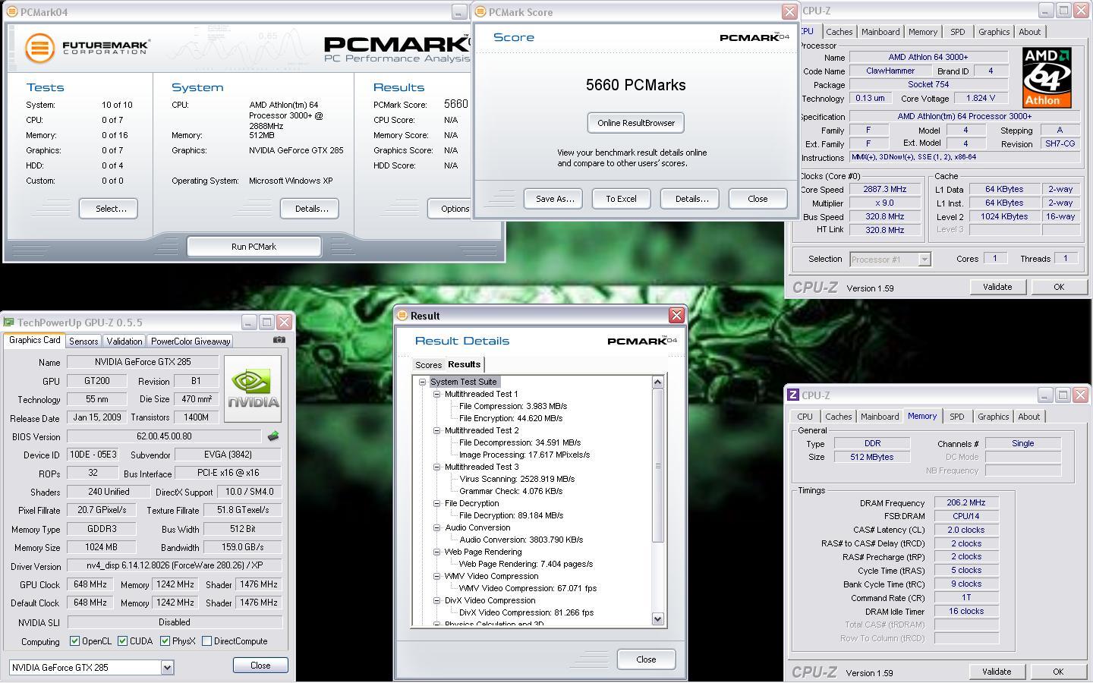1093x683 pixels.
Task: Click Close button in Result Details window
Action: coord(646,659)
